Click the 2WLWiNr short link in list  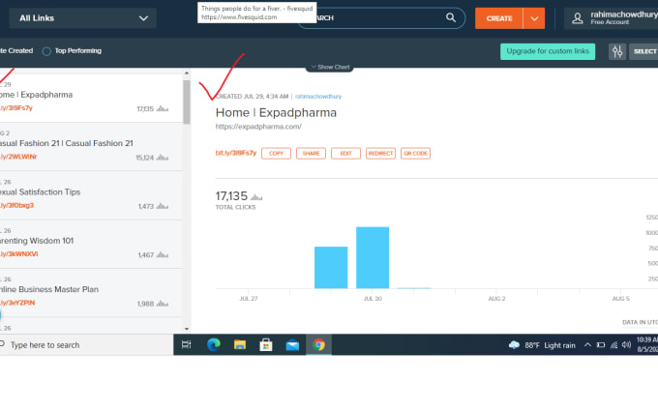click(18, 157)
